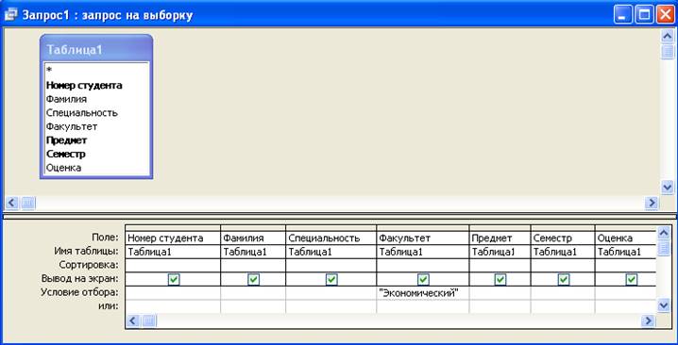Click the "Экономический" criteria cell

tap(423, 293)
